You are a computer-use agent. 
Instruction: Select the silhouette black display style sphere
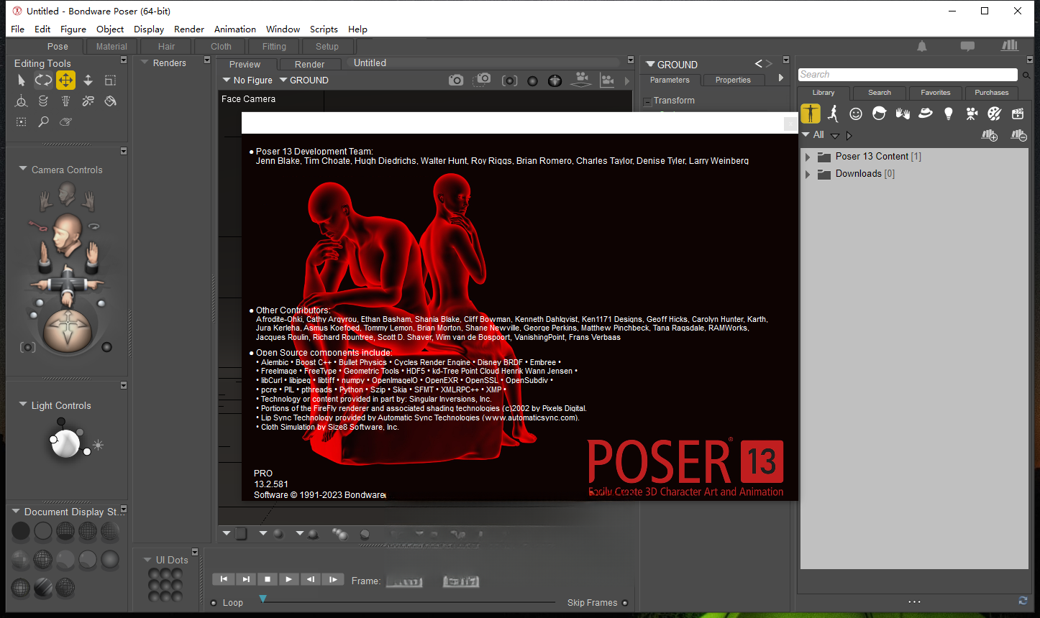(21, 532)
